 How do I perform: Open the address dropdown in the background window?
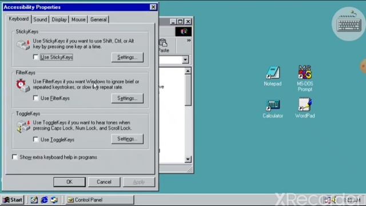(x=185, y=60)
